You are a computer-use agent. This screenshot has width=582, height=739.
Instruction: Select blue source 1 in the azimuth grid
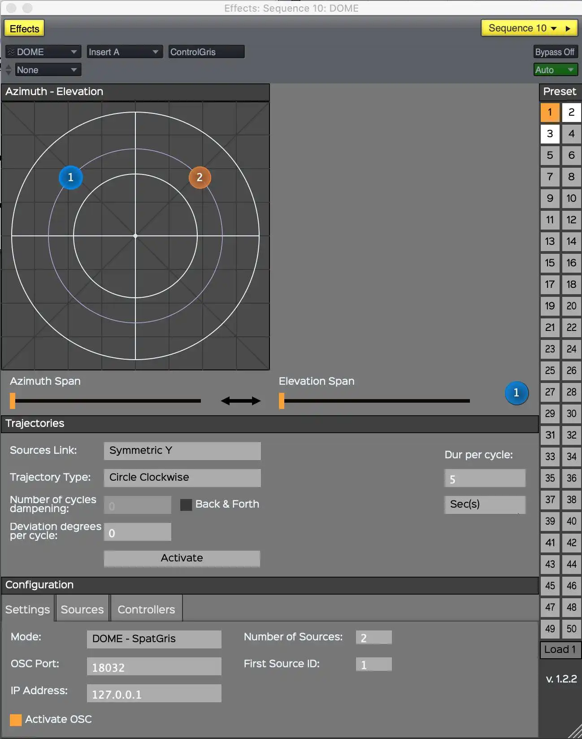pyautogui.click(x=70, y=178)
